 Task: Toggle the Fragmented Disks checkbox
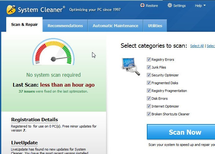click(149, 83)
